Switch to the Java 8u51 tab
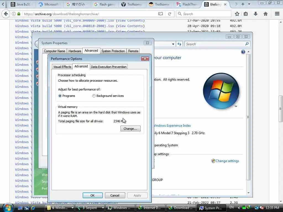This screenshot has height=212, width=283. pyautogui.click(x=21, y=4)
